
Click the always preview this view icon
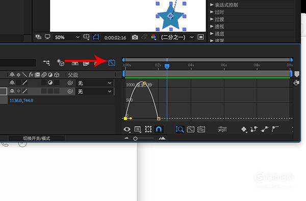(x=38, y=37)
